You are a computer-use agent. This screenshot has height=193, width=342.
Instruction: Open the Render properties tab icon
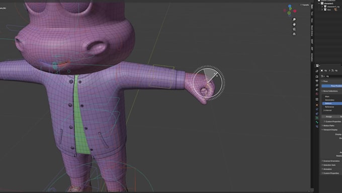tap(317, 77)
